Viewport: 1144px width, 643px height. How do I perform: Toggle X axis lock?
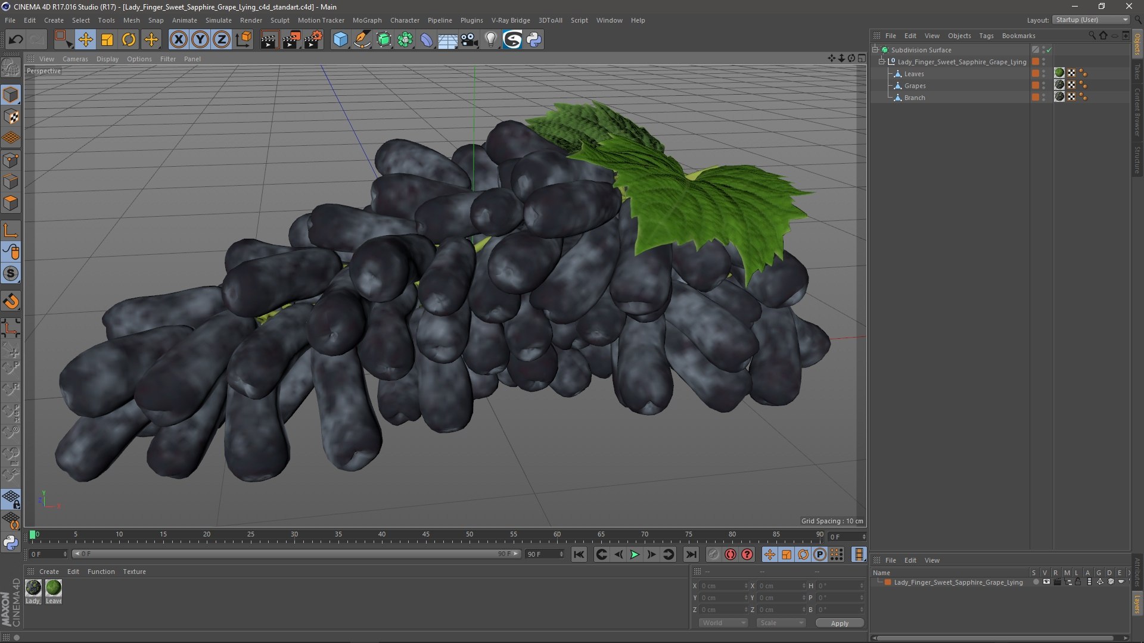click(x=178, y=40)
